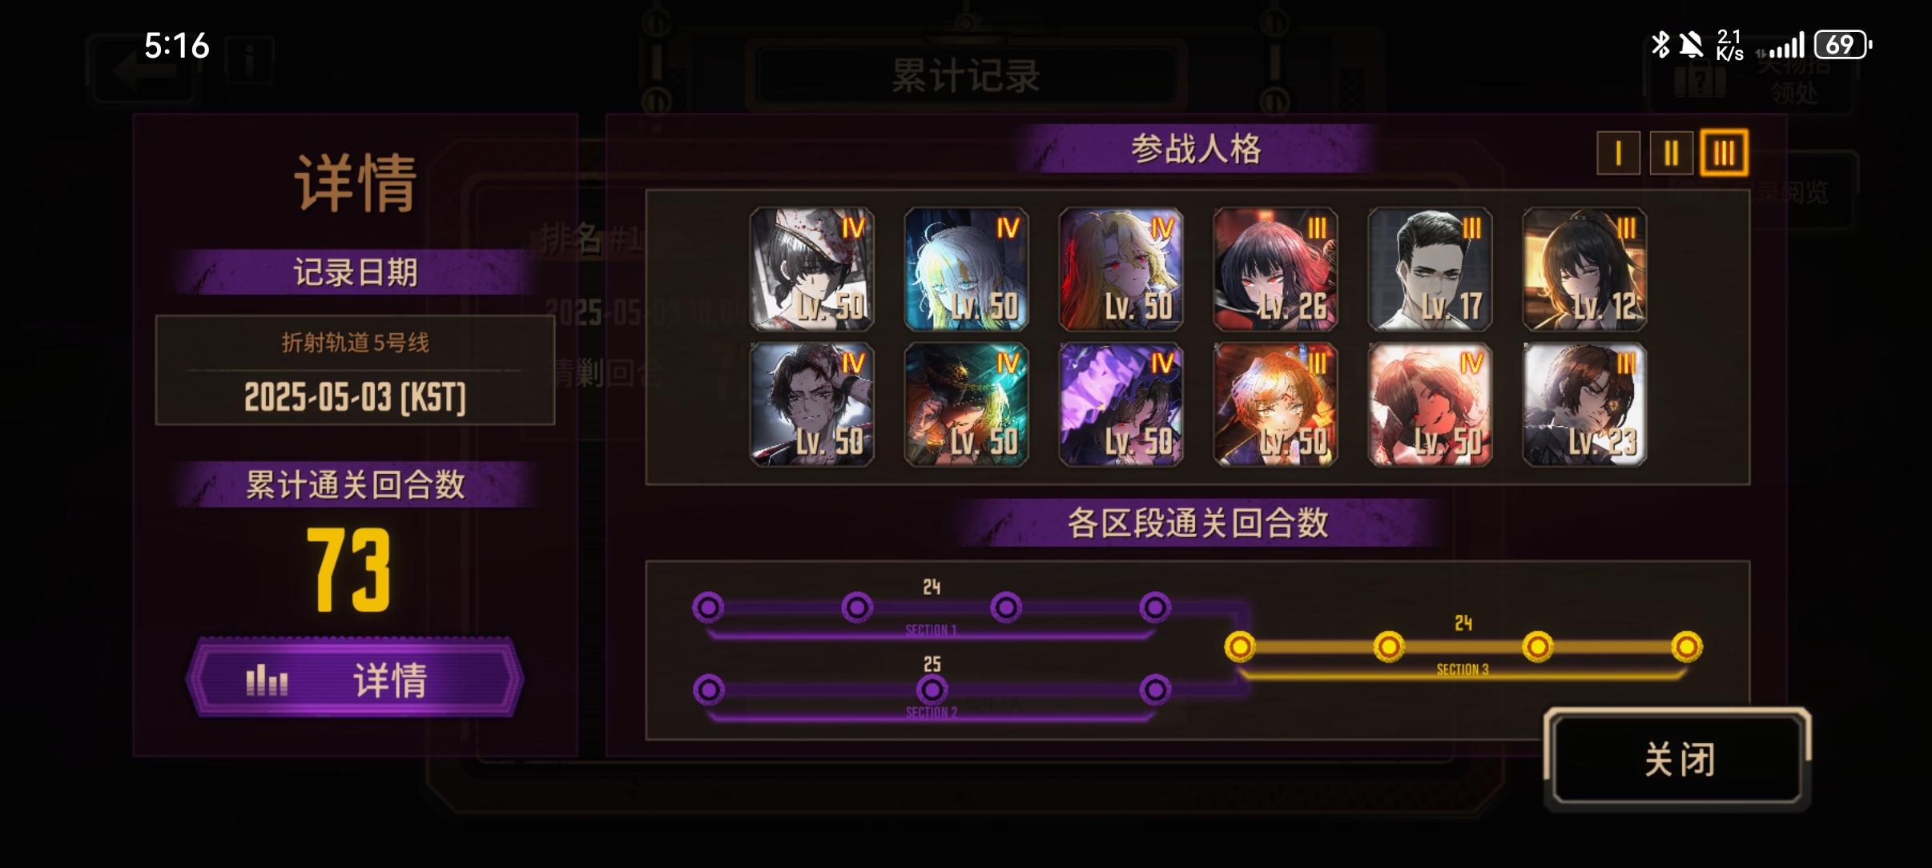Tap the Lv. 26 red-eyed character portrait
This screenshot has width=1932, height=868.
(1275, 269)
